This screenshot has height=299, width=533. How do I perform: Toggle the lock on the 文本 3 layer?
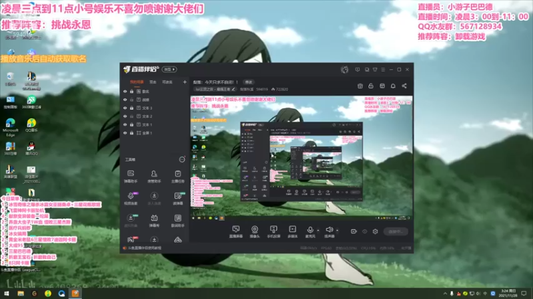tap(131, 108)
